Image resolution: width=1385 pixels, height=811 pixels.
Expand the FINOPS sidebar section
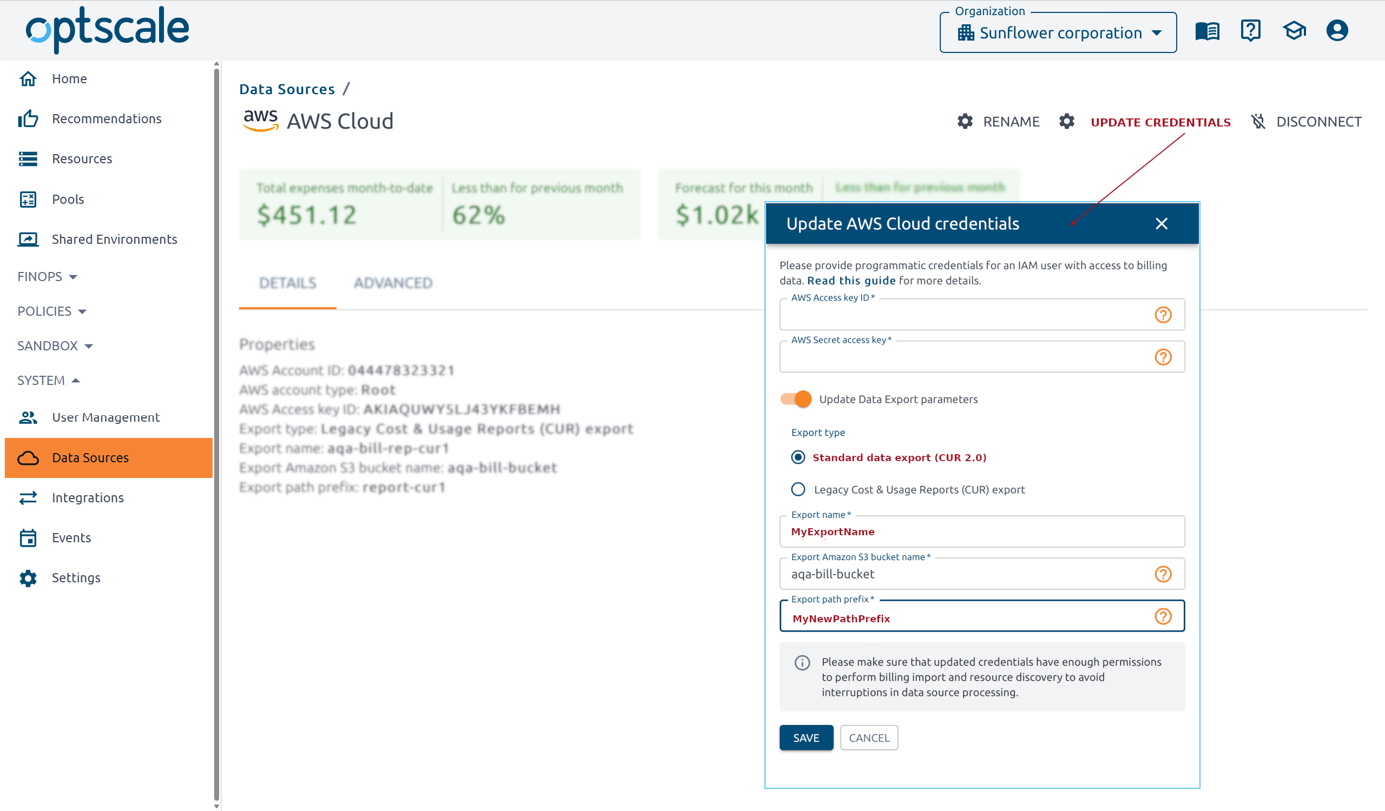[47, 277]
